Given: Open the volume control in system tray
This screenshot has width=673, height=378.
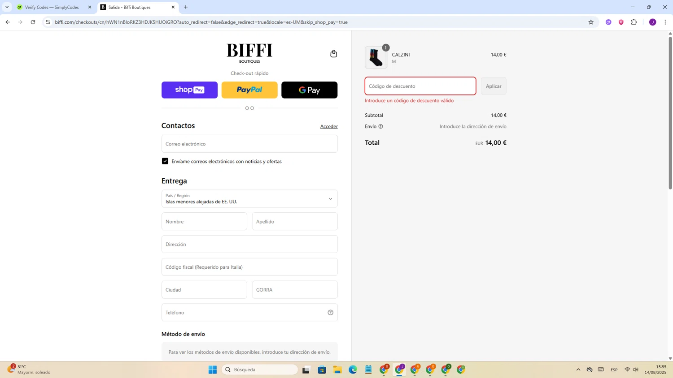Looking at the screenshot, I should 635,369.
